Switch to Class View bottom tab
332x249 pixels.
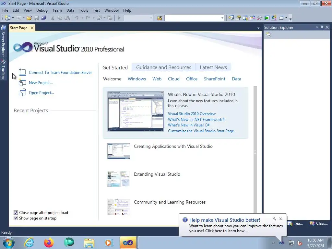point(318,223)
